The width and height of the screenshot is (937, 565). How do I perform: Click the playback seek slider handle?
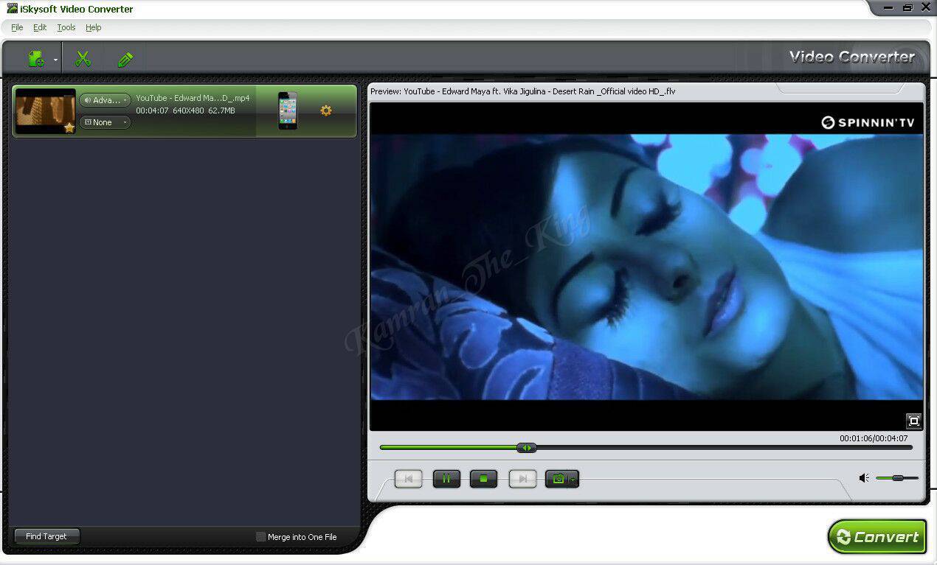(x=526, y=448)
